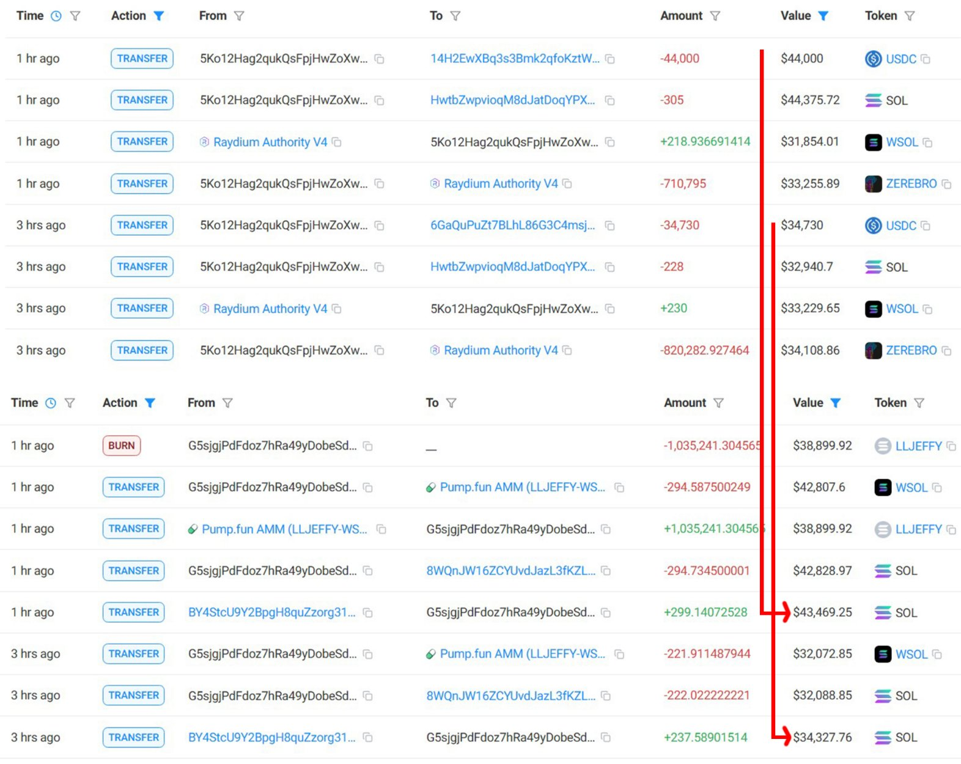Open HwtbZwpvioqM8dJatDoqYPX address in the -305 row
The image size is (961, 764).
click(x=512, y=100)
